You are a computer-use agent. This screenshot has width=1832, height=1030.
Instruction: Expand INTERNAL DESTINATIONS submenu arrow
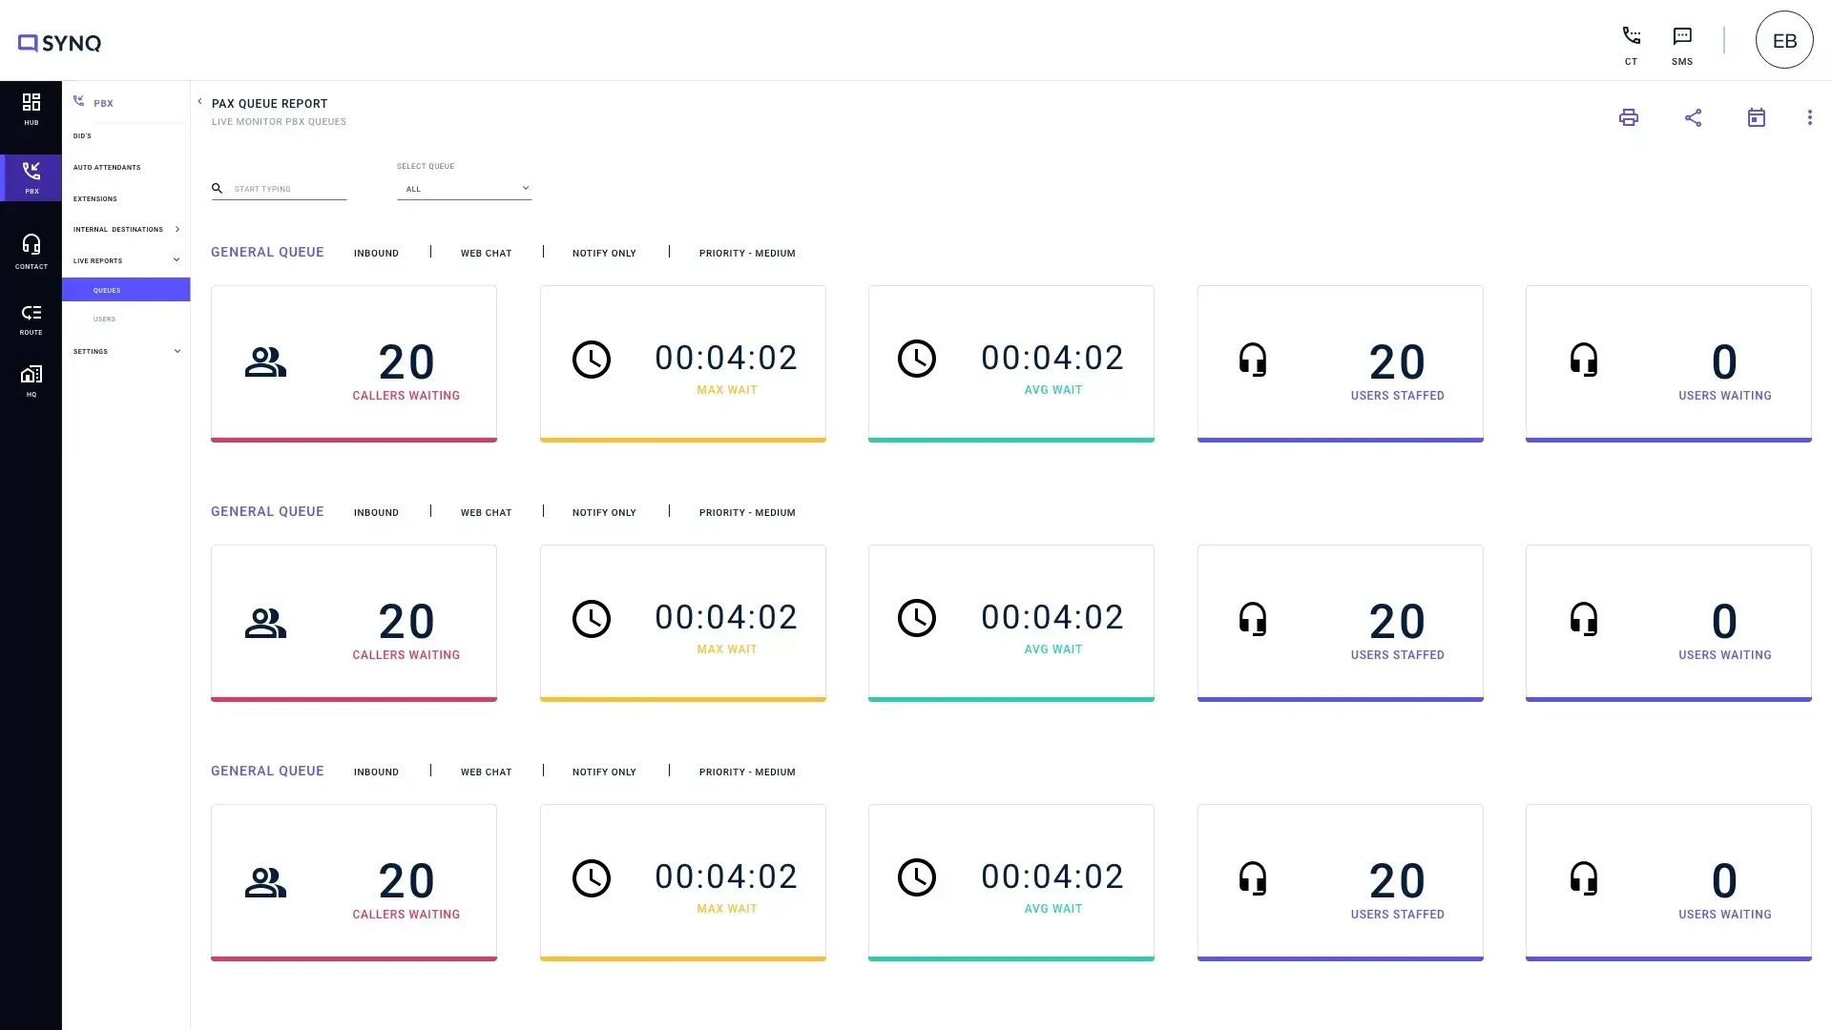tap(177, 229)
